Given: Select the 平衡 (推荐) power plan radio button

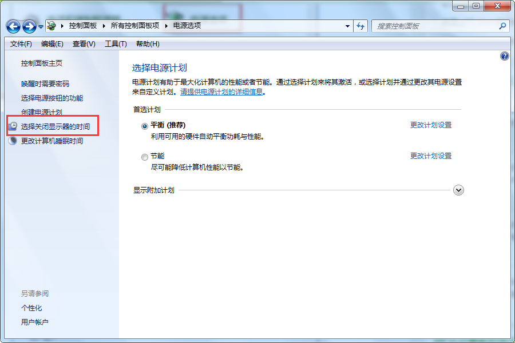Looking at the screenshot, I should [x=144, y=126].
